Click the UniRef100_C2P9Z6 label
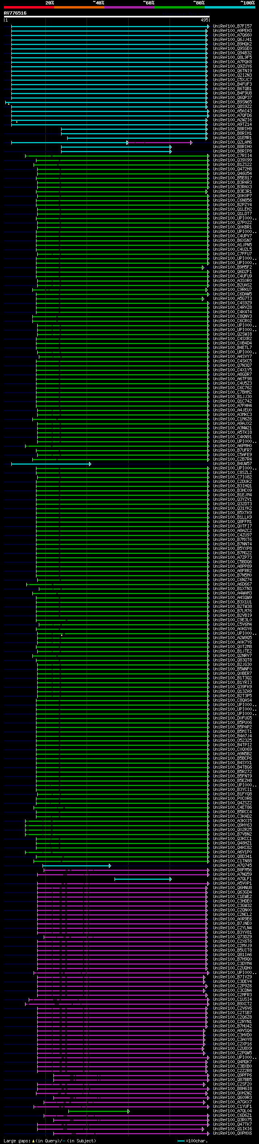The height and width of the screenshot is (1144, 259). pos(232,986)
